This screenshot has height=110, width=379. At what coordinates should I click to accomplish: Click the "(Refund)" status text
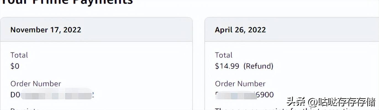coord(258,66)
